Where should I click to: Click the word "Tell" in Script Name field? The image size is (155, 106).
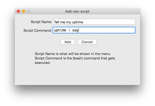57,22
